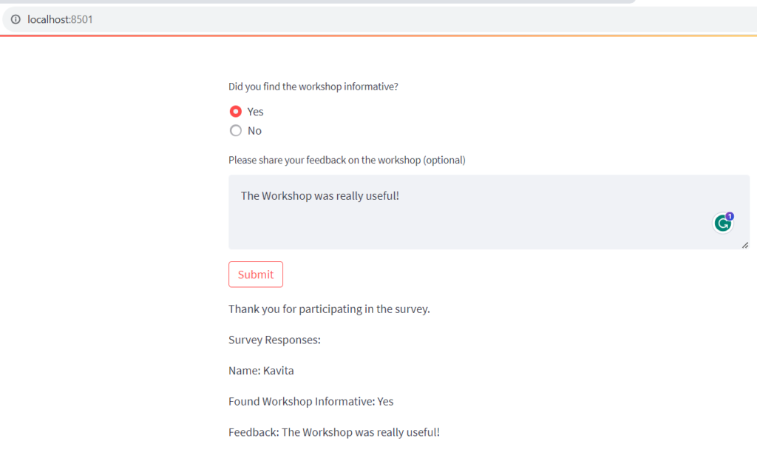Click the question about workshop informativeness
The height and width of the screenshot is (461, 757).
point(313,86)
